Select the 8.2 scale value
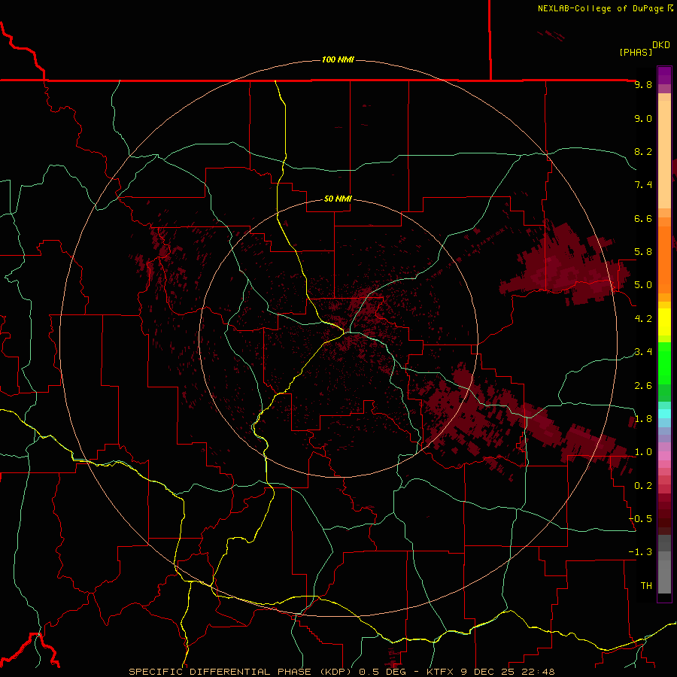This screenshot has width=677, height=677. [643, 152]
